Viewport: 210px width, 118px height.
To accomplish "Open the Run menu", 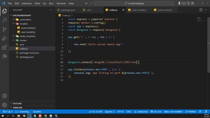I will (51, 3).
